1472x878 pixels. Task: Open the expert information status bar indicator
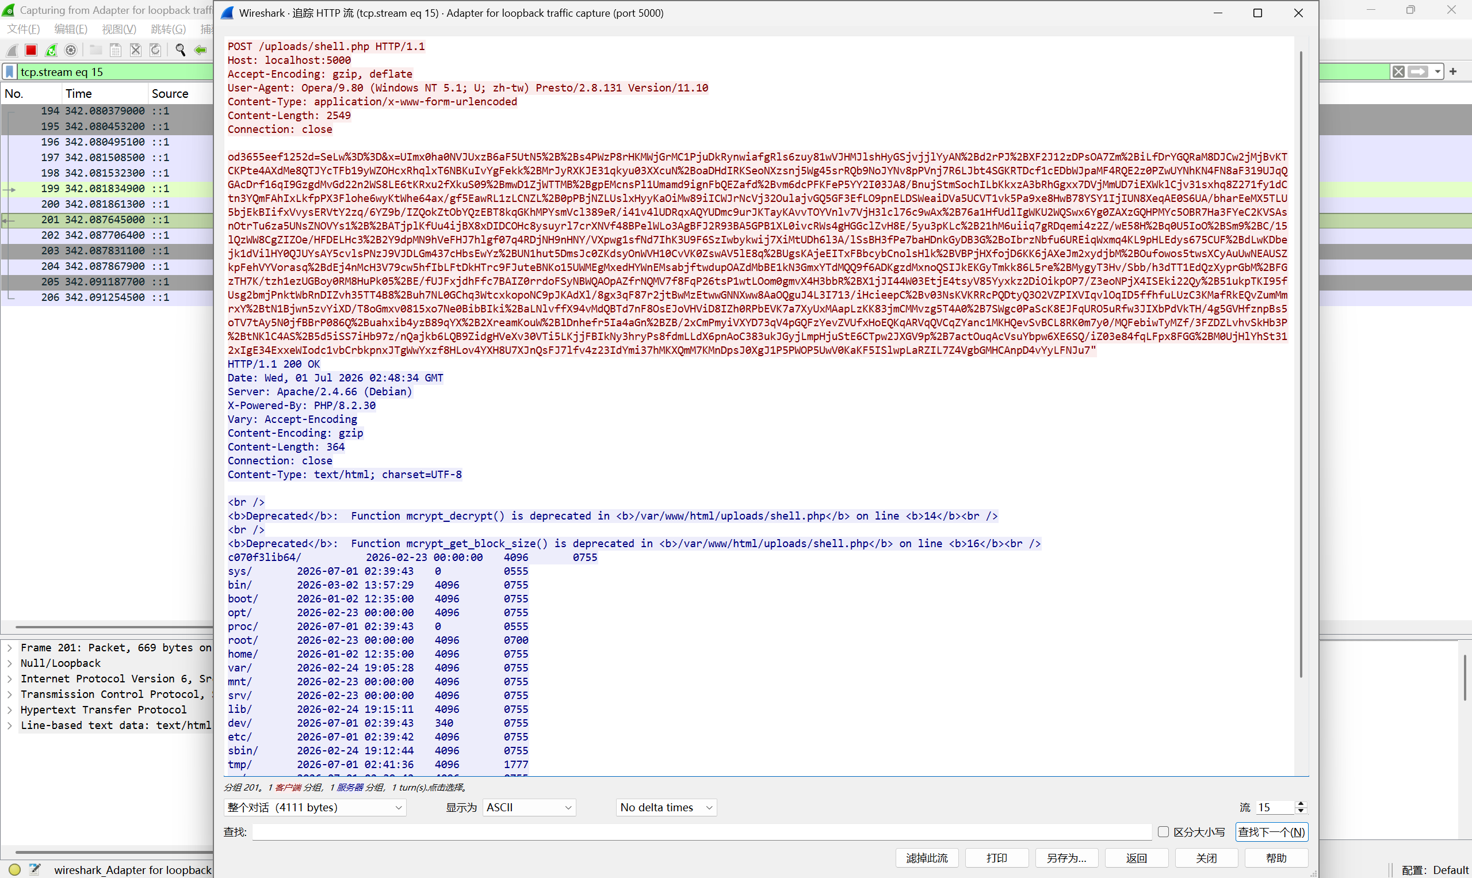[15, 869]
